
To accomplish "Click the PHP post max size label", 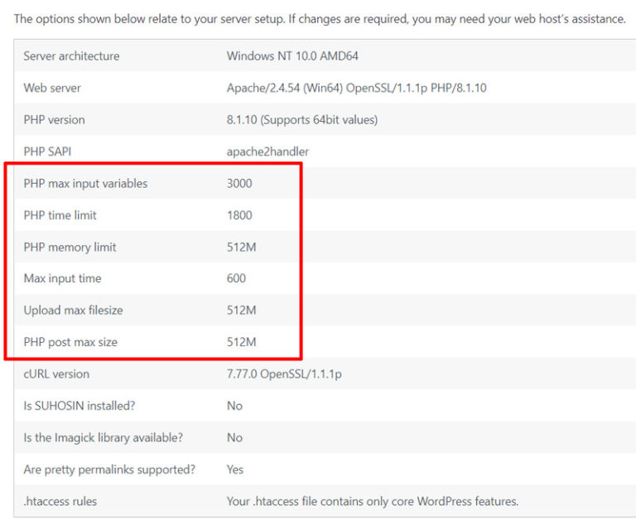I will tap(70, 342).
